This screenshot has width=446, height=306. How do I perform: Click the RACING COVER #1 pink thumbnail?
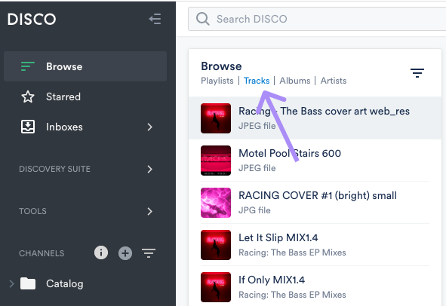(x=216, y=203)
